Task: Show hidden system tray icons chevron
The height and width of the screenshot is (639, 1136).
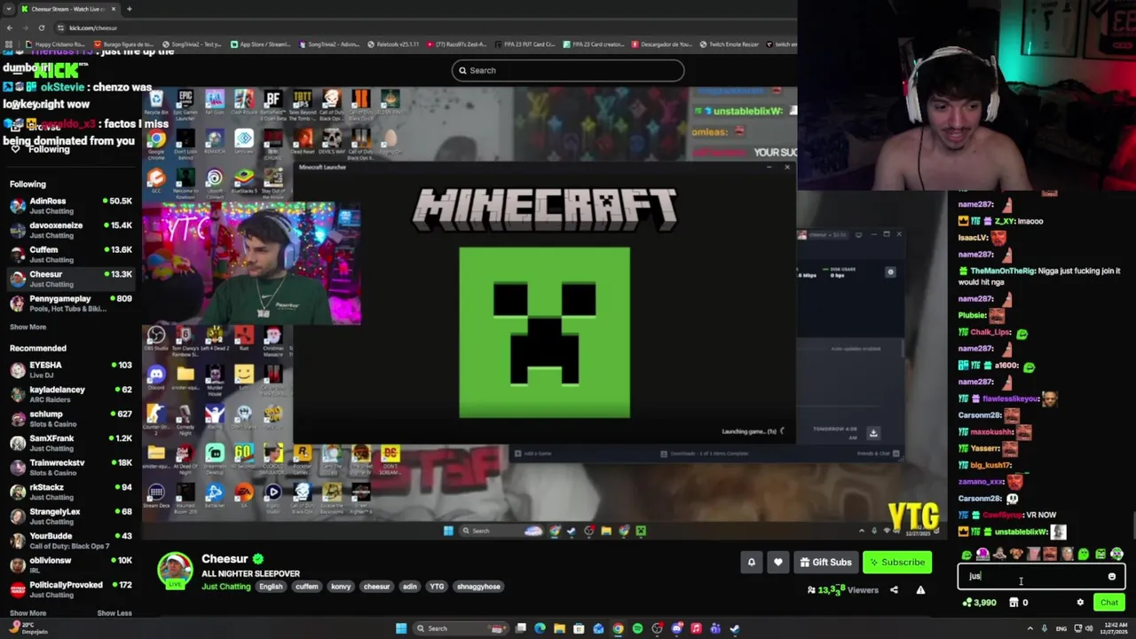Action: (x=1030, y=628)
